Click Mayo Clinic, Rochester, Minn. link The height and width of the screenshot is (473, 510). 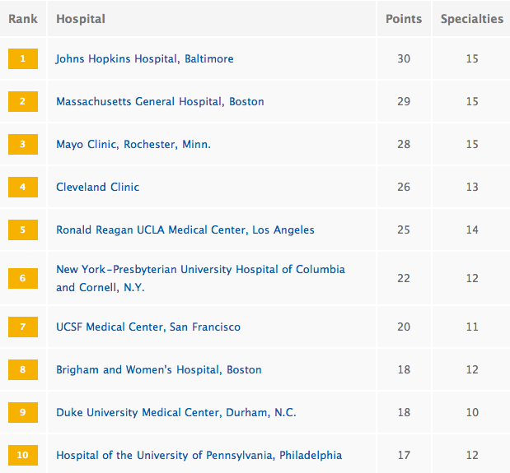[x=133, y=145]
